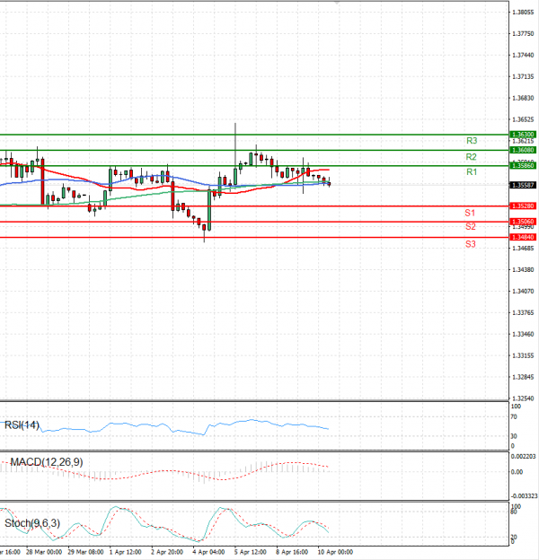
Task: Click the 1.36830 price axis value
Action: coord(523,98)
